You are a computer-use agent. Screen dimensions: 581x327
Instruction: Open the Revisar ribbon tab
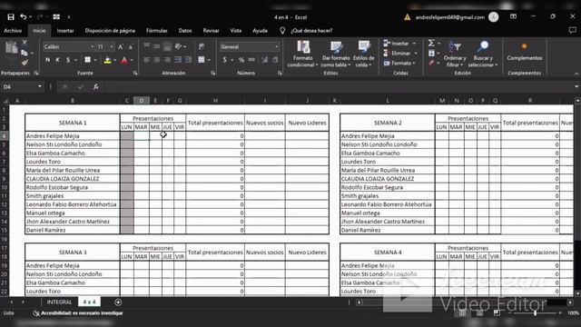[x=211, y=31]
